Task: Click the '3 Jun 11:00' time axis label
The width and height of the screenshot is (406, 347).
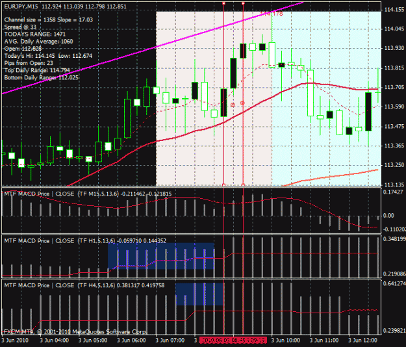Action: 324,341
